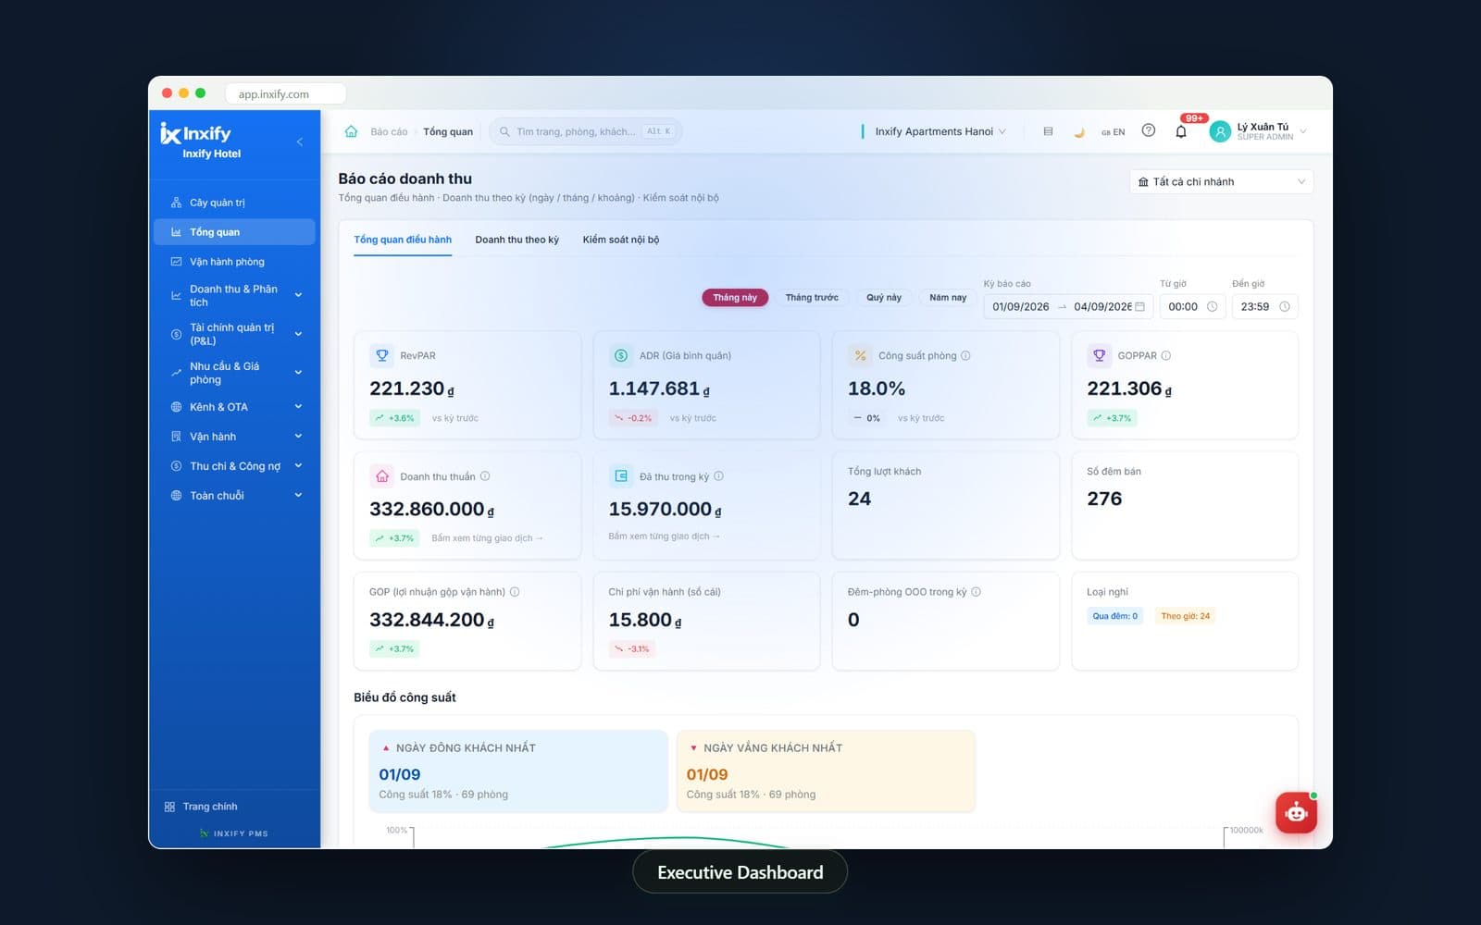Click the Từ giờ 00:00 time field
Image resolution: width=1481 pixels, height=925 pixels.
click(x=1192, y=307)
